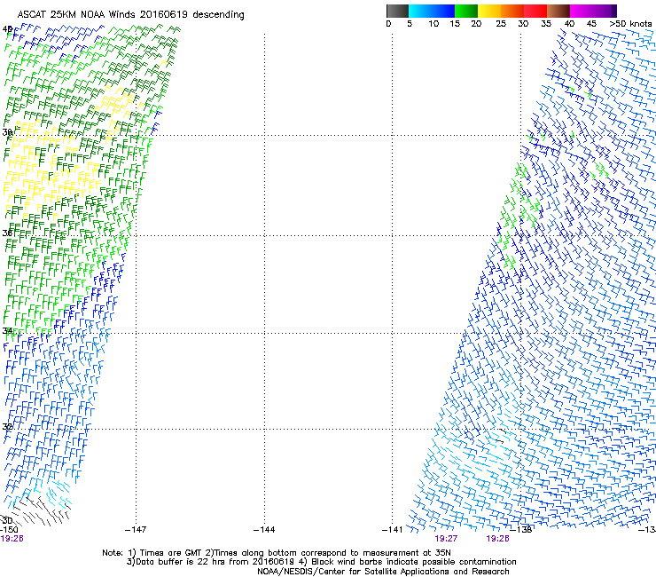This screenshot has width=656, height=577.
Task: Click the '45' legend scale label
Action: click(x=591, y=23)
